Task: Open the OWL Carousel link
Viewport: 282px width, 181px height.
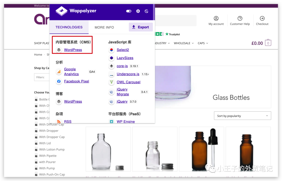Action: click(129, 82)
